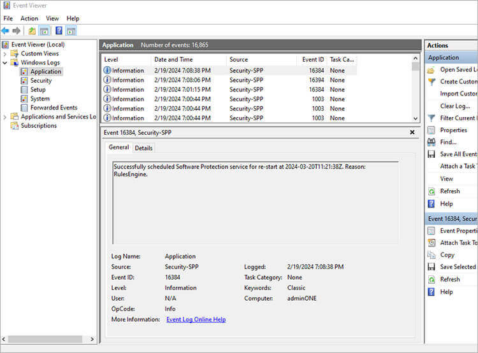Click info icon of 7:08:06 PM event
The width and height of the screenshot is (478, 353).
(x=107, y=80)
